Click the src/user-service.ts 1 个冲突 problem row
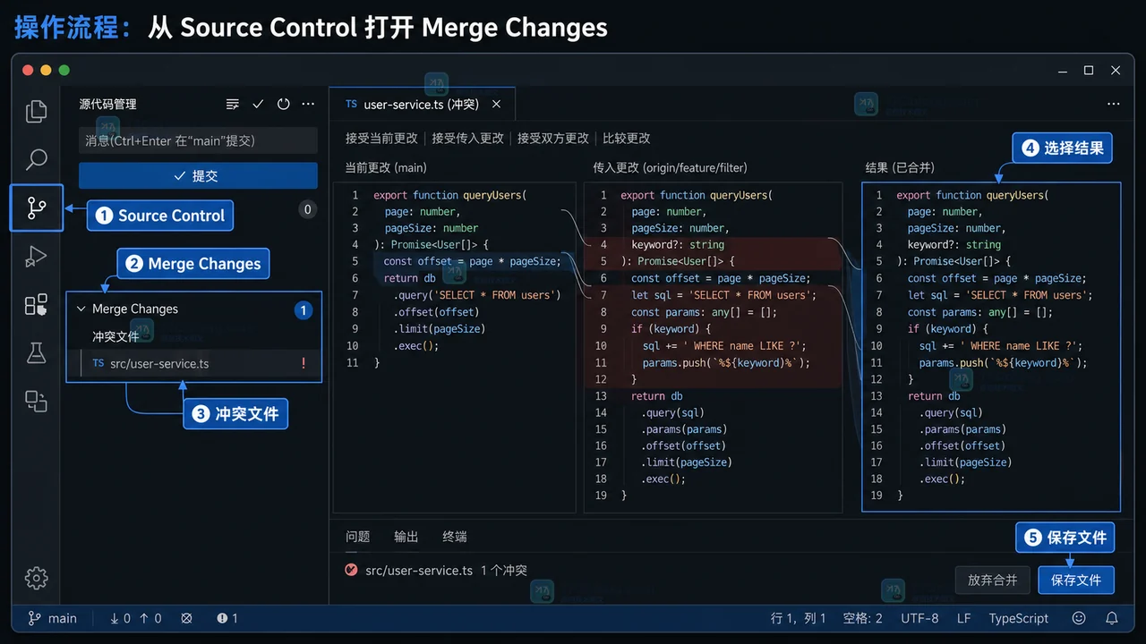The width and height of the screenshot is (1146, 644). [x=437, y=570]
